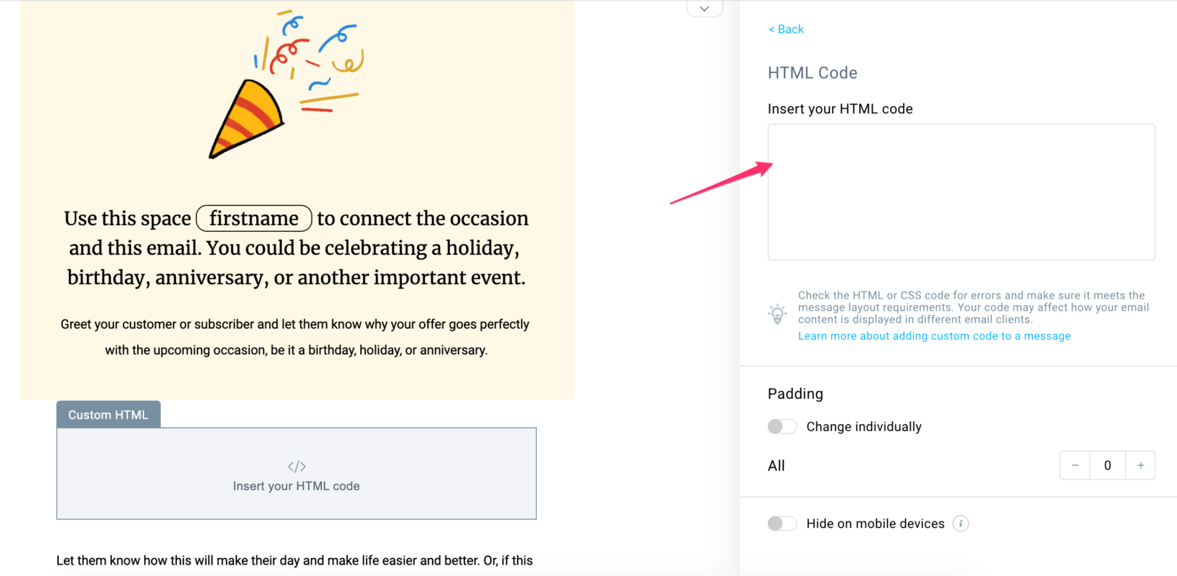
Task: Click inside the HTML code input box
Action: point(961,192)
